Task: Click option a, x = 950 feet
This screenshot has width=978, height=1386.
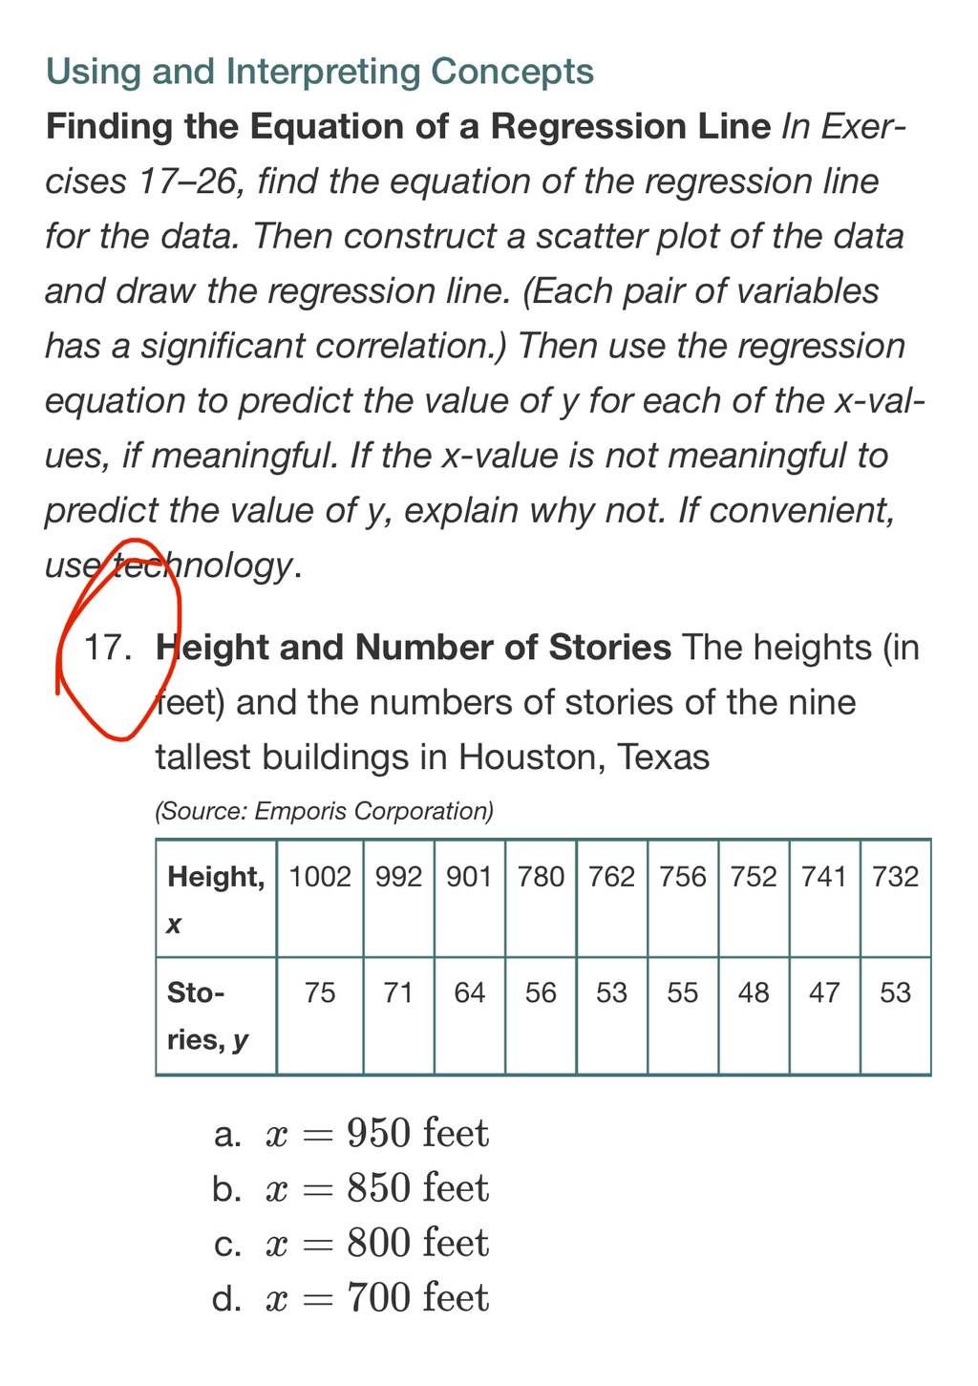Action: [351, 1134]
